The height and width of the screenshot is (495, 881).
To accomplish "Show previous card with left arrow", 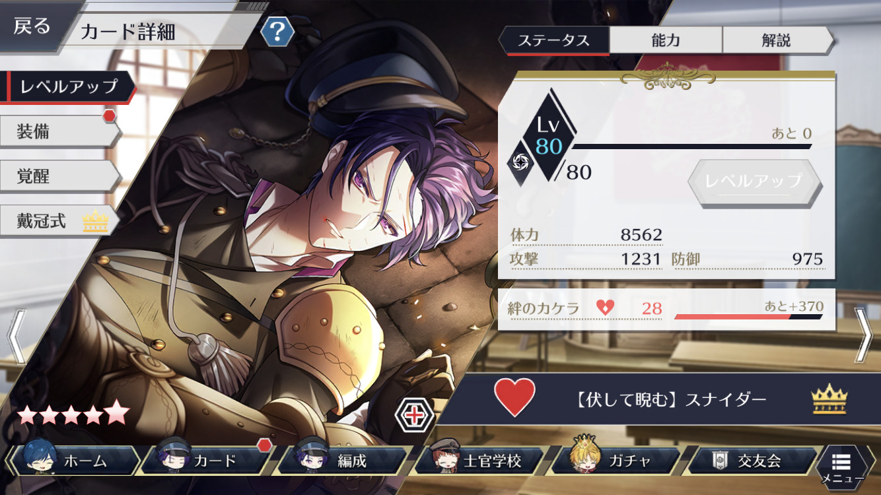I will click(x=17, y=336).
